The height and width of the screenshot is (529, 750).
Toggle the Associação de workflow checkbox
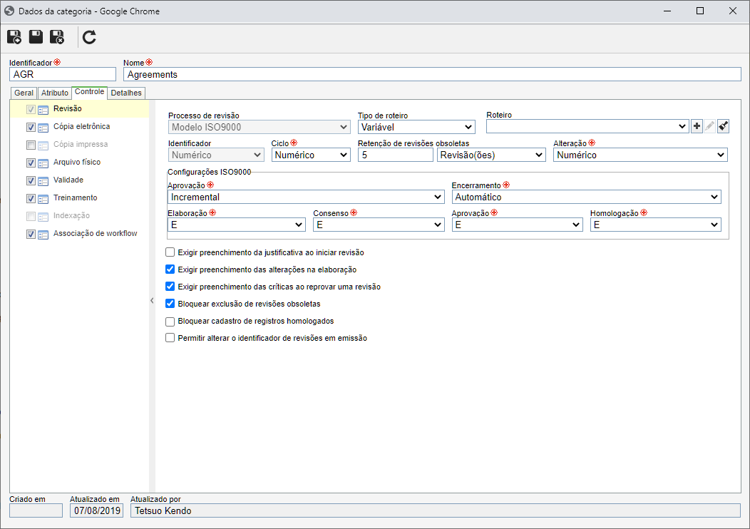coord(31,234)
